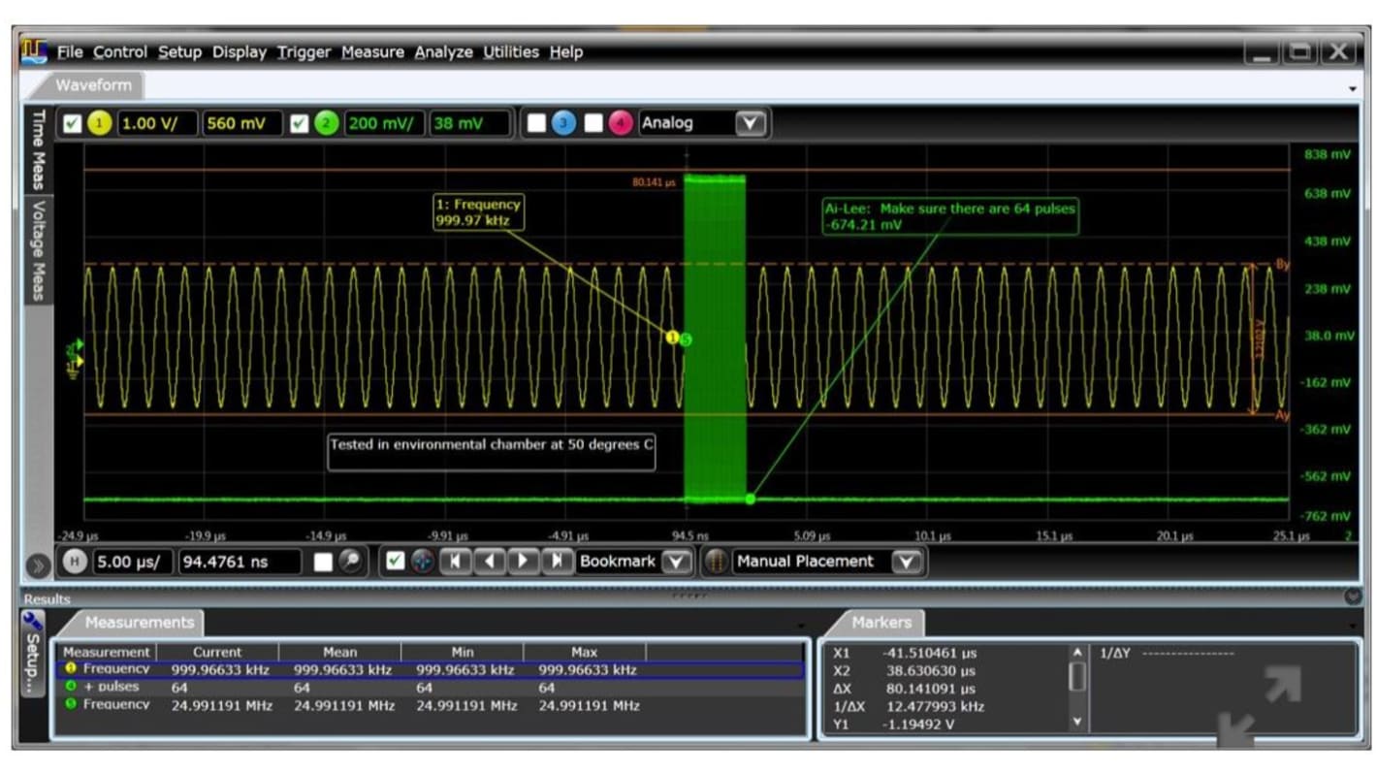The image size is (1377, 774).
Task: Click the 'Tested in environmental chamber' annotation
Action: click(x=492, y=452)
